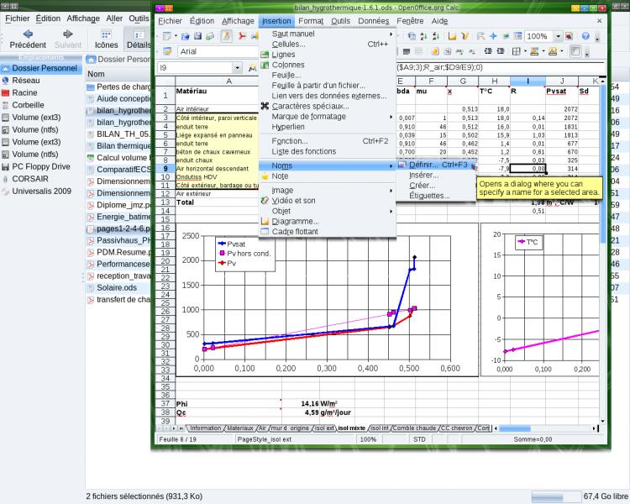This screenshot has height=504, width=630.
Task: Click the Précédent back arrow icon
Action: [28, 34]
